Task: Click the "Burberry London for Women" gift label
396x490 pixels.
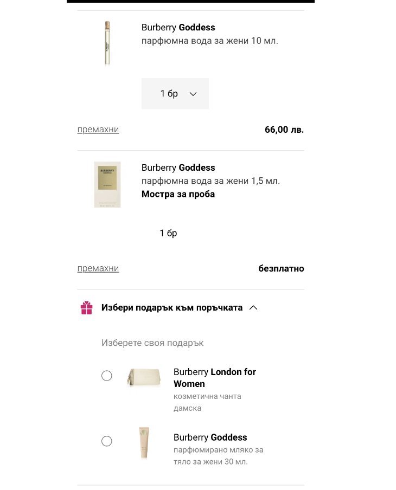Action: [x=214, y=378]
